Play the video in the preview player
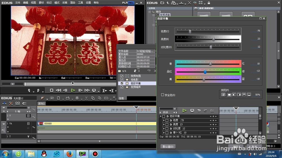 (x=73, y=91)
